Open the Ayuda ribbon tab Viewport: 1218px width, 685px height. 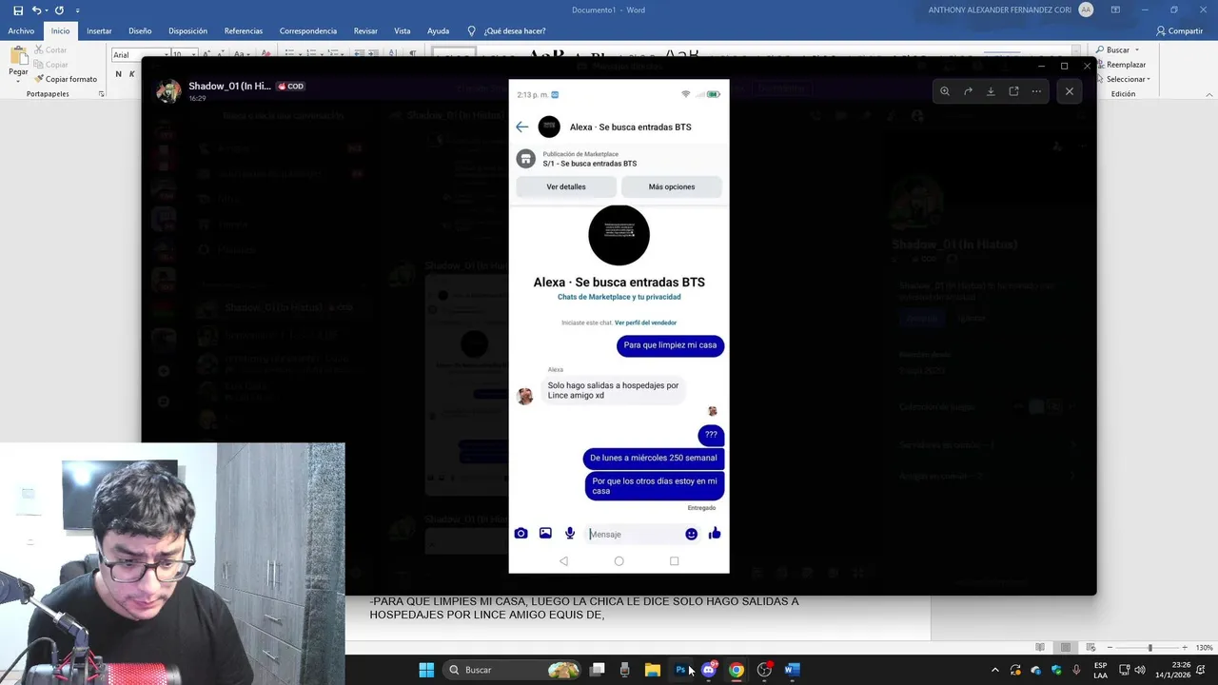pos(438,30)
